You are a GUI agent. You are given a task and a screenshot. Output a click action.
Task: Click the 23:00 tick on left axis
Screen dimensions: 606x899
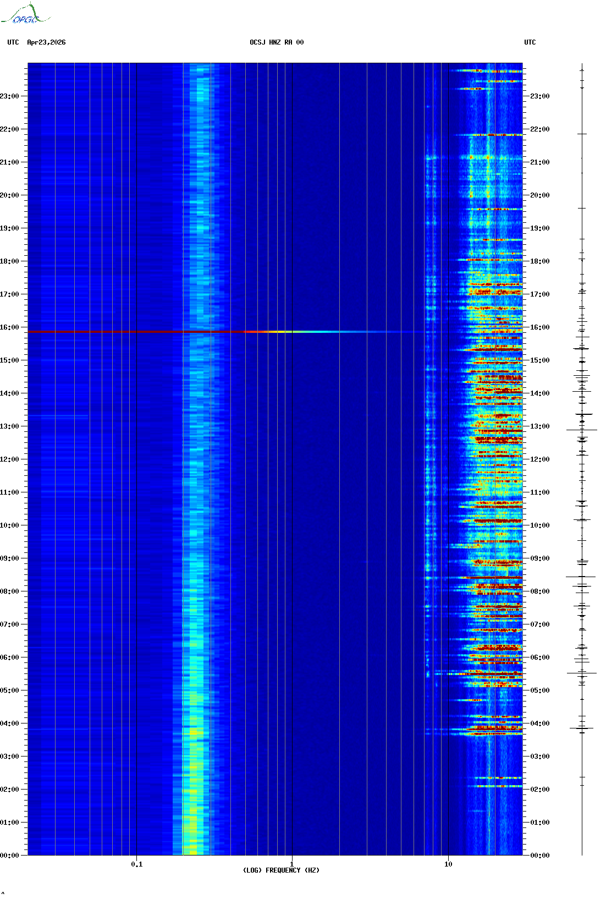[9, 96]
